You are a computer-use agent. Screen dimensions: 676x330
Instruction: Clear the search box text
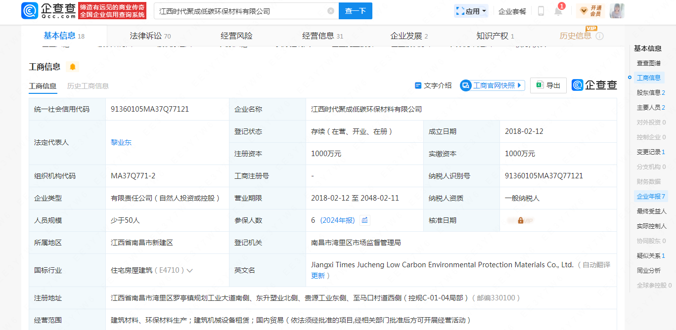331,11
